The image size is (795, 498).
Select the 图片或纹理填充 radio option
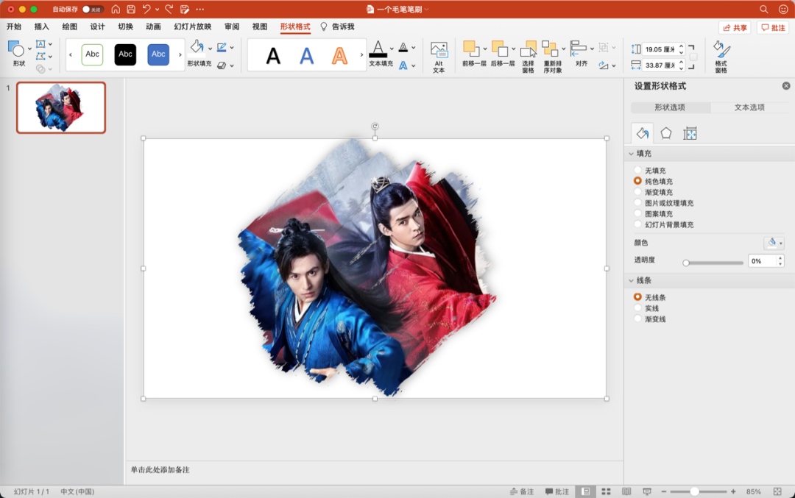(637, 202)
